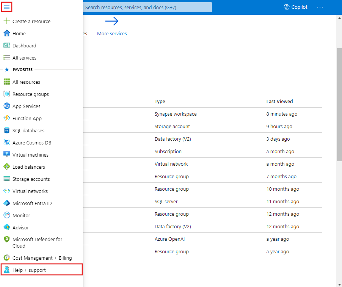Click the scrollbar up arrow

(x=339, y=18)
